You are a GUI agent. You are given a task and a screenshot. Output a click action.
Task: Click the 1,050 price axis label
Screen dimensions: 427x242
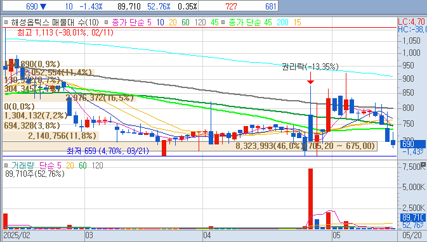pyautogui.click(x=411, y=41)
